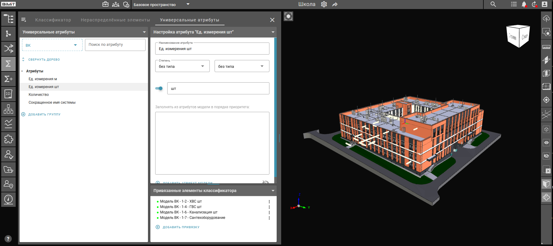Collapse the Универсальные атрибуты panel header

click(x=144, y=32)
